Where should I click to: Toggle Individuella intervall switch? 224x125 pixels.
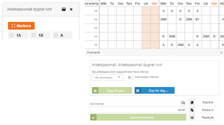130,77
